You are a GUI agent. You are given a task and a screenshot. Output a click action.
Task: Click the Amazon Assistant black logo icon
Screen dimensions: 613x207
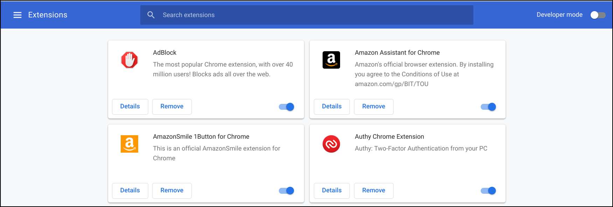click(331, 60)
